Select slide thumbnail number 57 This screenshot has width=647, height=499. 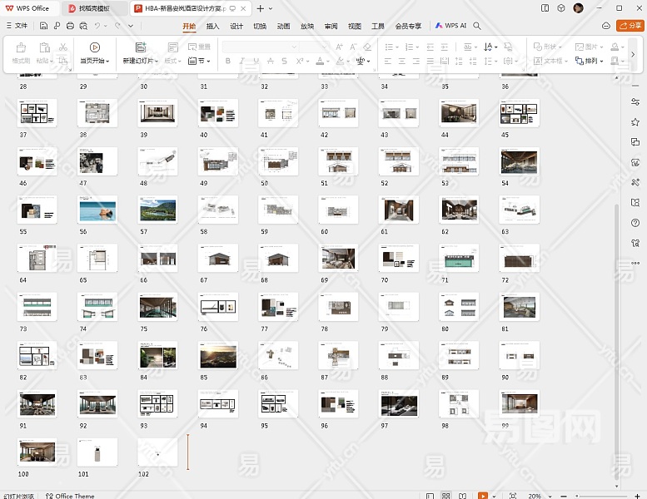point(157,211)
